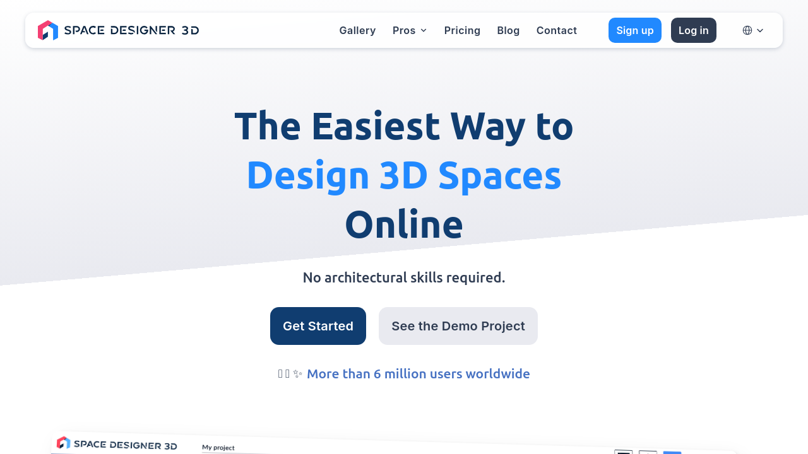Click the globe language icon
Viewport: 808px width, 454px height.
(x=747, y=30)
